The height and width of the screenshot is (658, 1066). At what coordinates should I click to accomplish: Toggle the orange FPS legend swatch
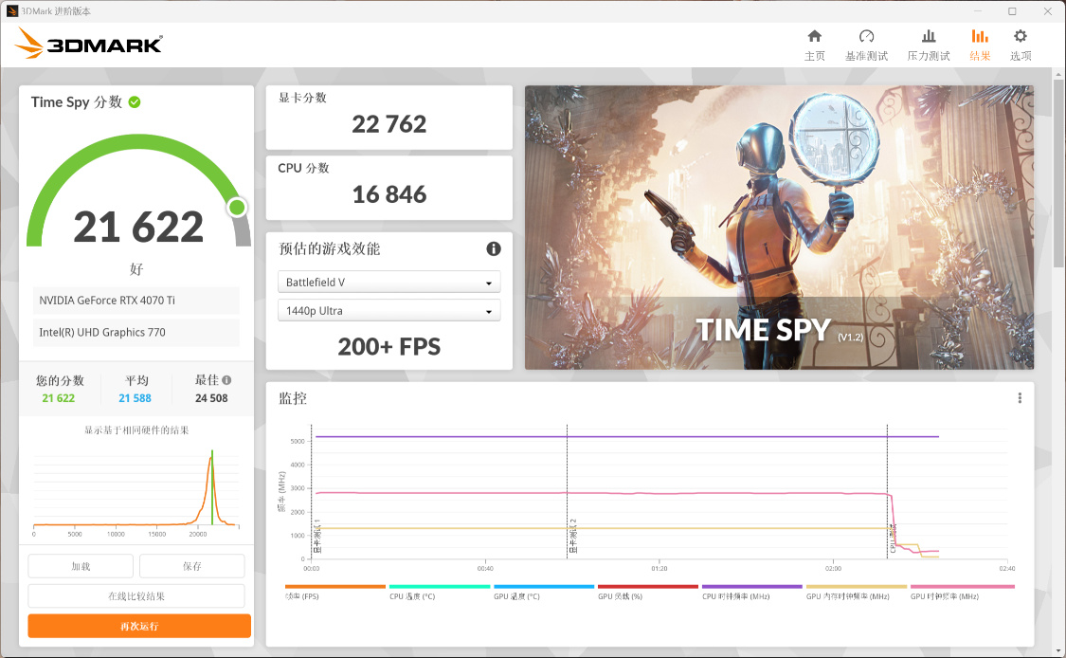click(335, 587)
